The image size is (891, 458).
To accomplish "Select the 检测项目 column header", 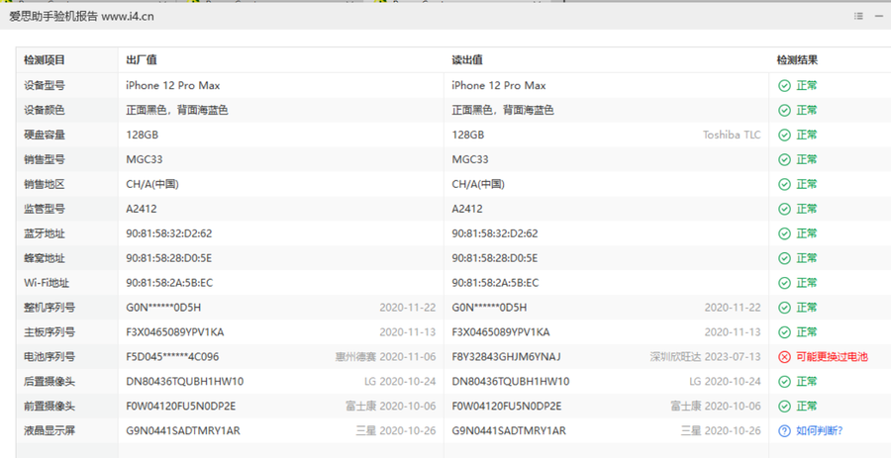I will (45, 60).
